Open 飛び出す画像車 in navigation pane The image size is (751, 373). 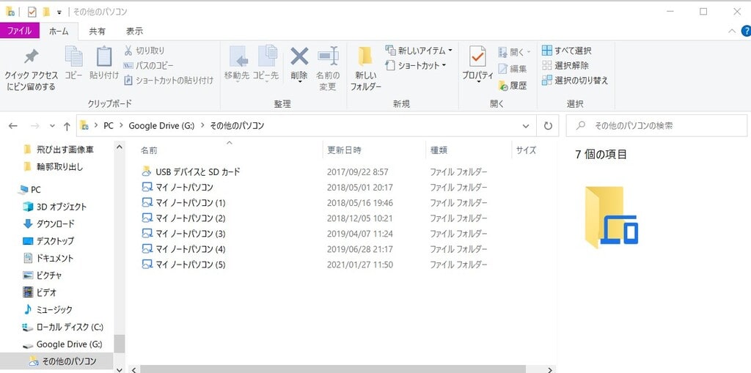coord(59,150)
